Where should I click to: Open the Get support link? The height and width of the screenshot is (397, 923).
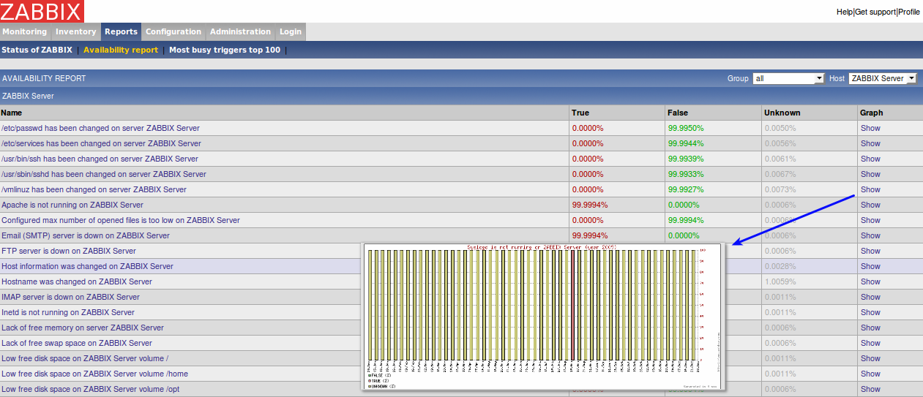point(875,12)
